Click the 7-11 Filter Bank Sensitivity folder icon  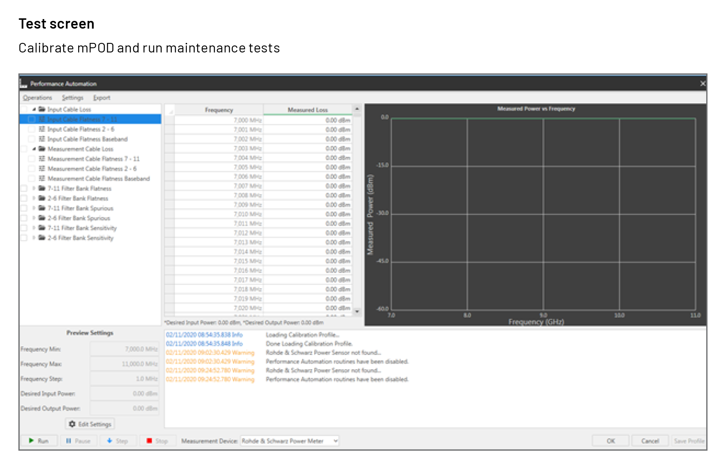[x=42, y=228]
